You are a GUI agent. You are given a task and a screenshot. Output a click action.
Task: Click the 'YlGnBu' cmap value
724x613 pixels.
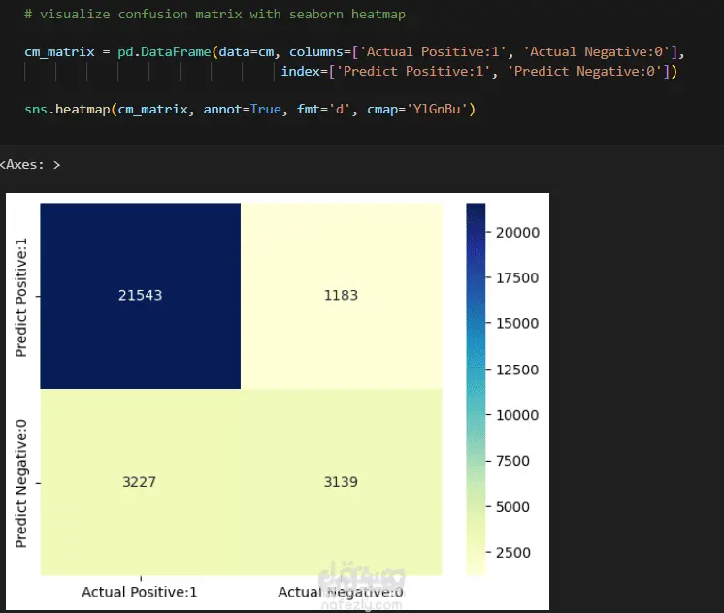[x=437, y=110]
